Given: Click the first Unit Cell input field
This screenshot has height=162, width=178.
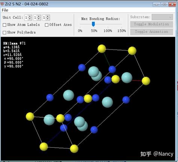Looking at the screenshot, I should coord(26,18).
